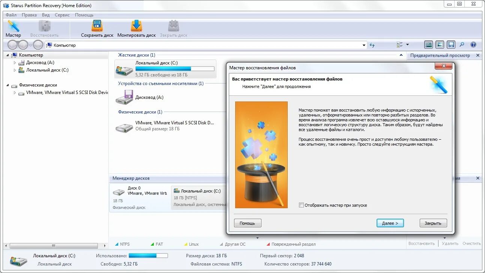Click the Linux legend label

pos(194,244)
